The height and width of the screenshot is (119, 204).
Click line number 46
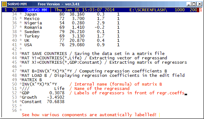pos(14,67)
